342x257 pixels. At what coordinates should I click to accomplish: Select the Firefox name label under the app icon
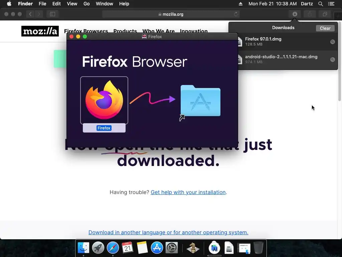point(104,128)
